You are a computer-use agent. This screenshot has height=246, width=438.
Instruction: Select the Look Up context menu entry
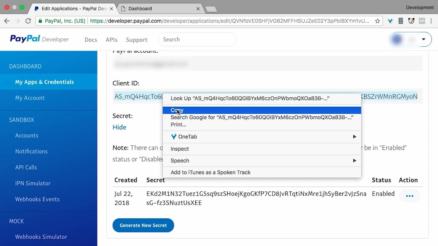262,98
